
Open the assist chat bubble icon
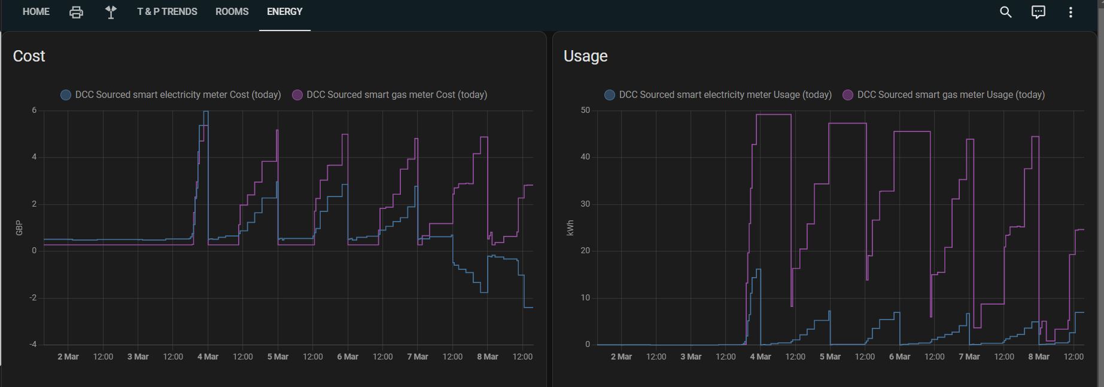pos(1038,12)
